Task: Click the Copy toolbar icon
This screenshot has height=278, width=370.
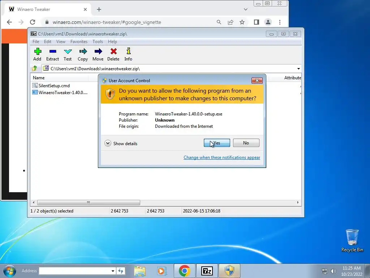Action: click(83, 54)
